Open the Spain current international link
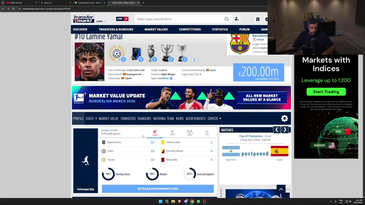 [213, 70]
